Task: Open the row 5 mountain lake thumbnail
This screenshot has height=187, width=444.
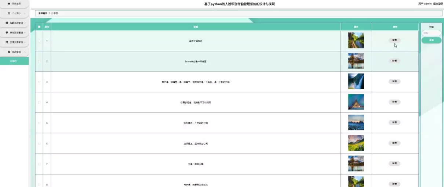Action: coord(356,123)
